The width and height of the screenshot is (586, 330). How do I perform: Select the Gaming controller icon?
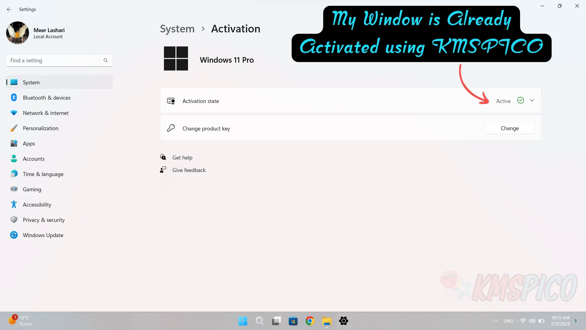[14, 189]
